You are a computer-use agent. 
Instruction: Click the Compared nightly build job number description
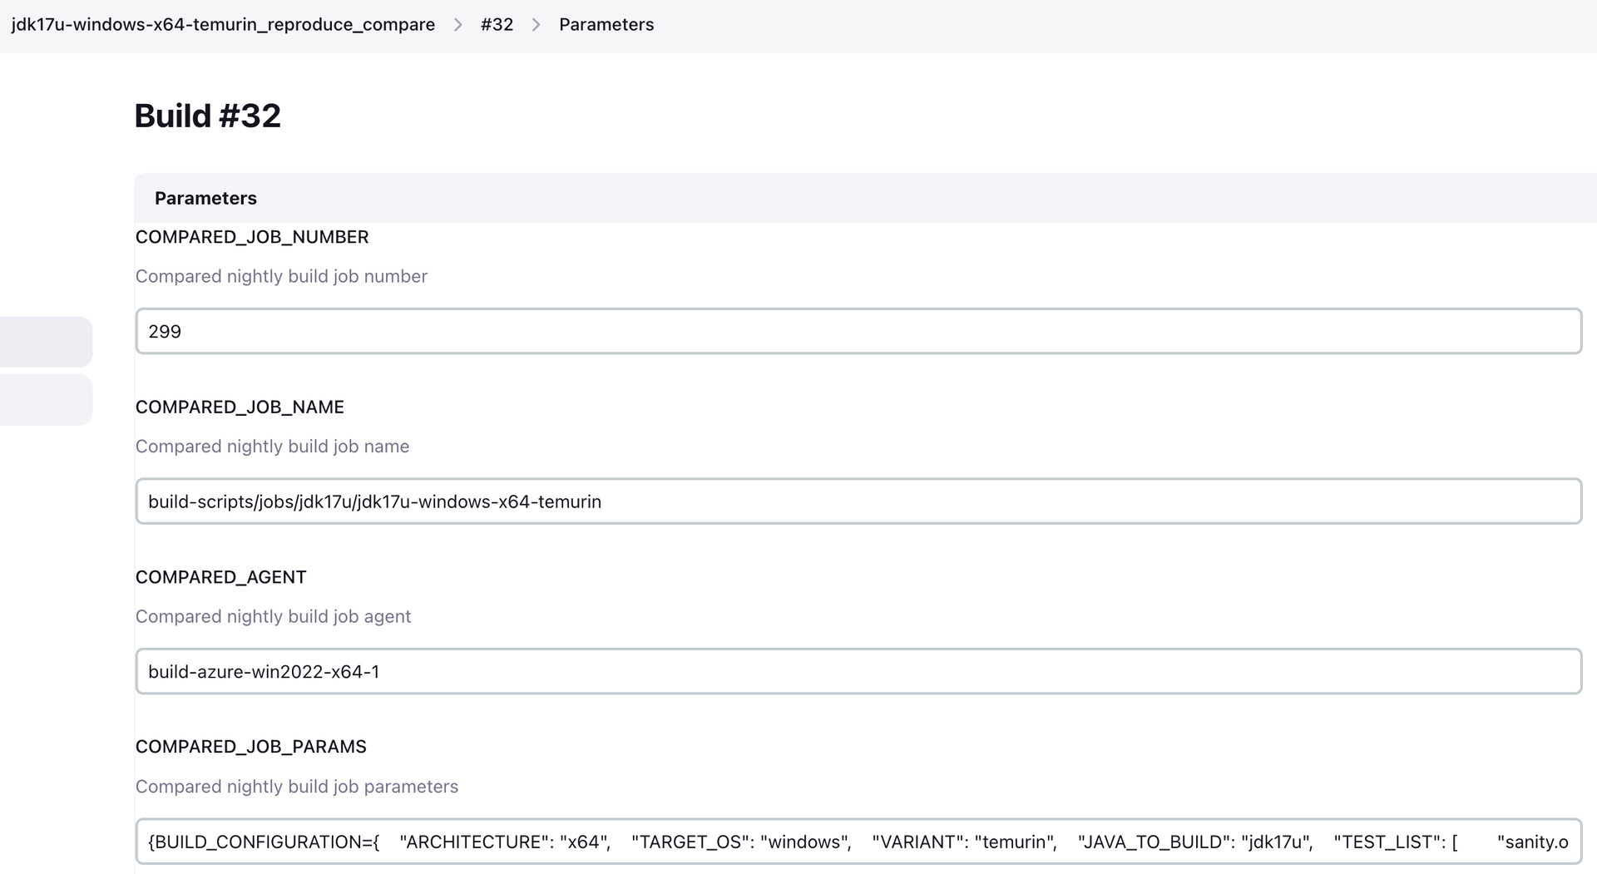click(x=281, y=276)
